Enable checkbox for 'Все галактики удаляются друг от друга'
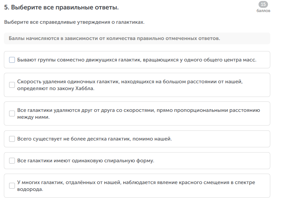Screen dimensions: 291x200 click(x=12, y=113)
